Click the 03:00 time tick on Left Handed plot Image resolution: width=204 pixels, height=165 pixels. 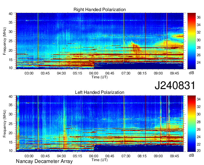(29, 156)
